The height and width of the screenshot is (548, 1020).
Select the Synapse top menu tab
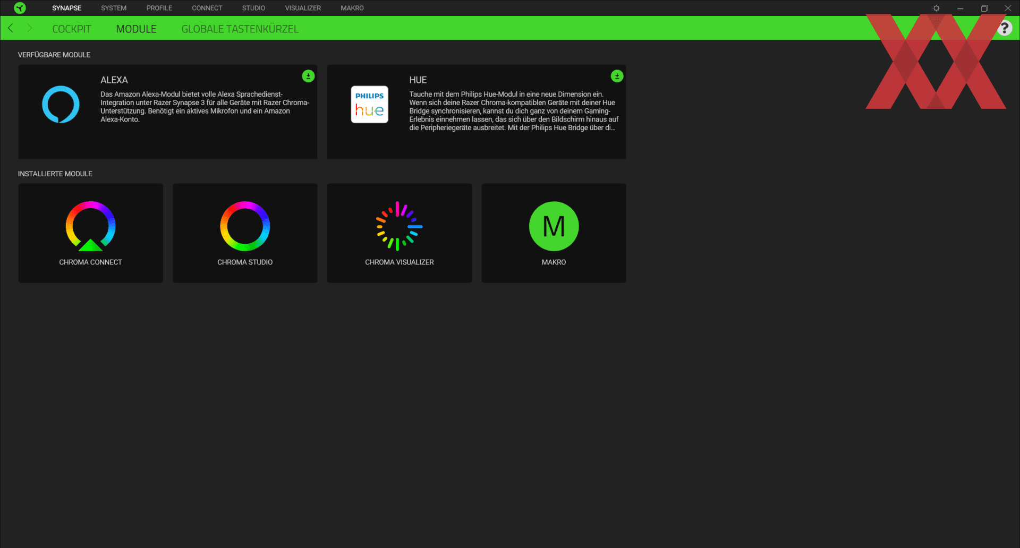pos(67,8)
